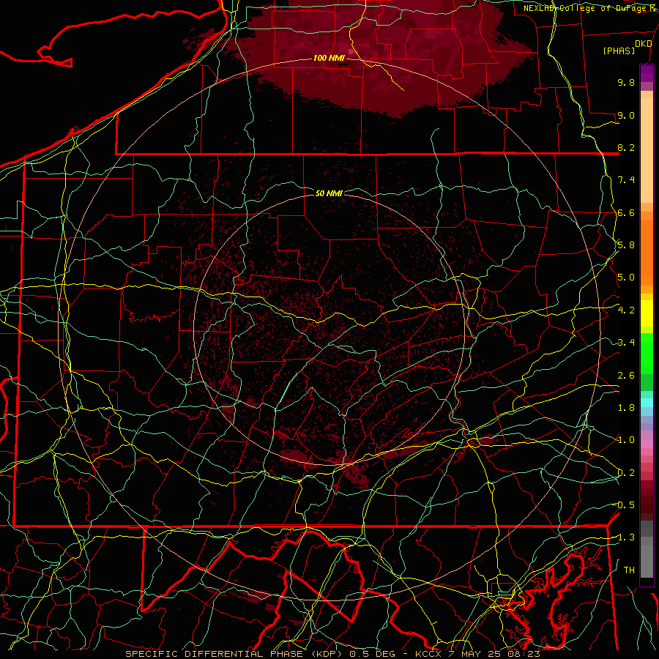Select the 1.0 value on the legend

626,440
